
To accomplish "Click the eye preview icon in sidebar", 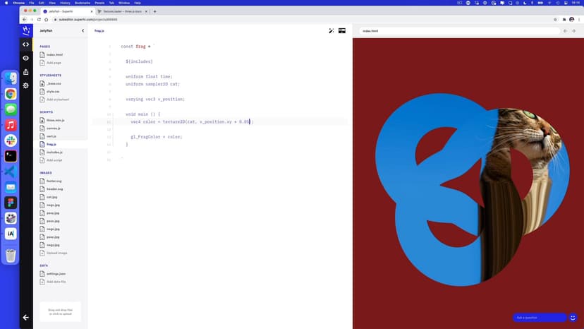I will click(x=26, y=58).
